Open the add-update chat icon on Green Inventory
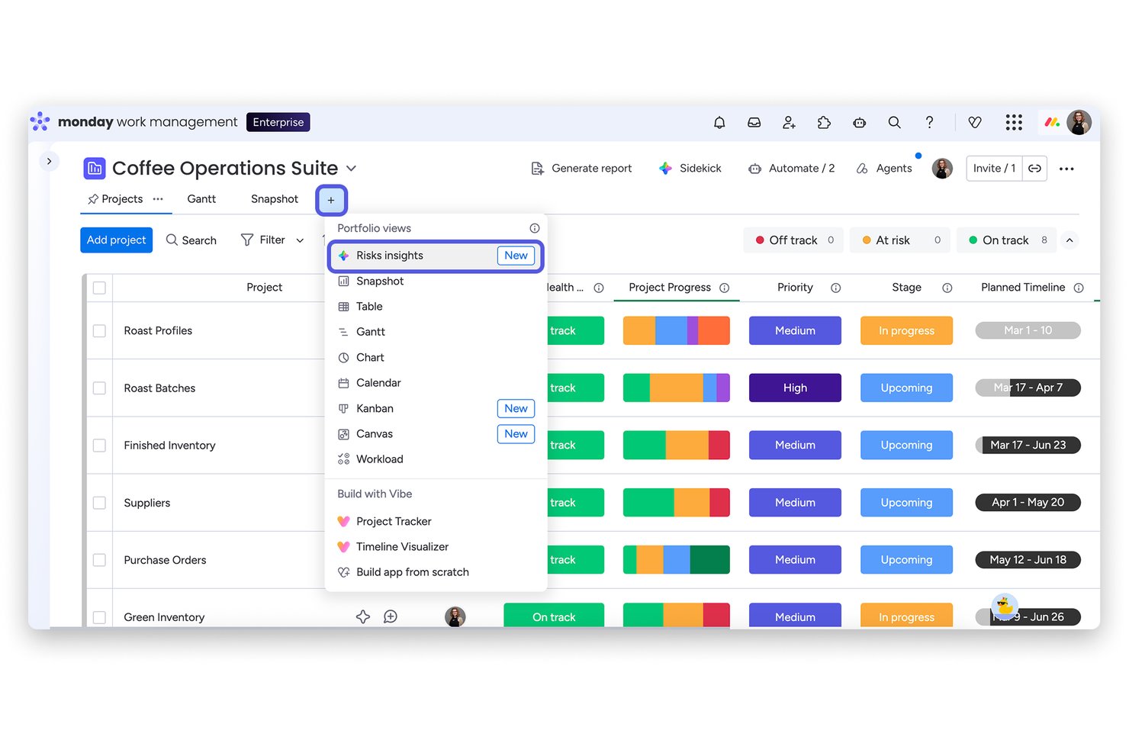Viewport: 1129px width, 753px height. point(391,616)
